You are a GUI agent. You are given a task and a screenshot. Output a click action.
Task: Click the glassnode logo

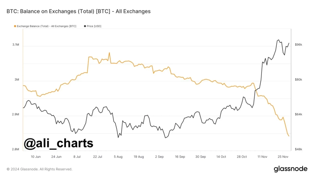(x=290, y=169)
